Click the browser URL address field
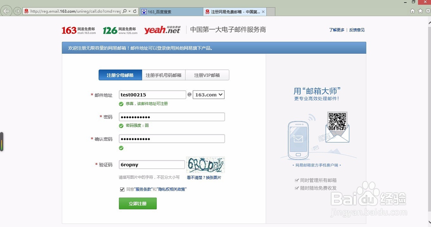This screenshot has width=431, height=227. 75,11
